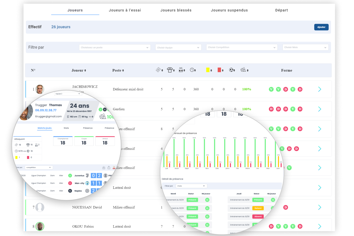Select the Championnat 18 card
The width and height of the screenshot is (354, 236).
pos(63,141)
